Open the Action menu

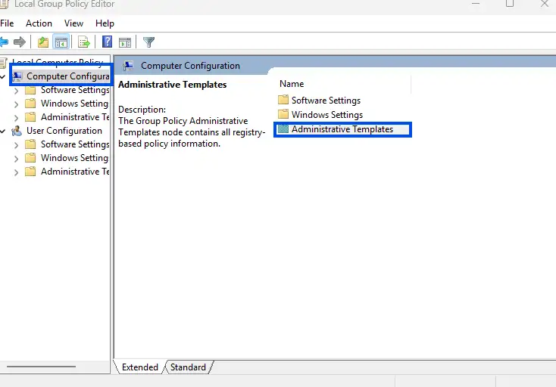point(39,23)
